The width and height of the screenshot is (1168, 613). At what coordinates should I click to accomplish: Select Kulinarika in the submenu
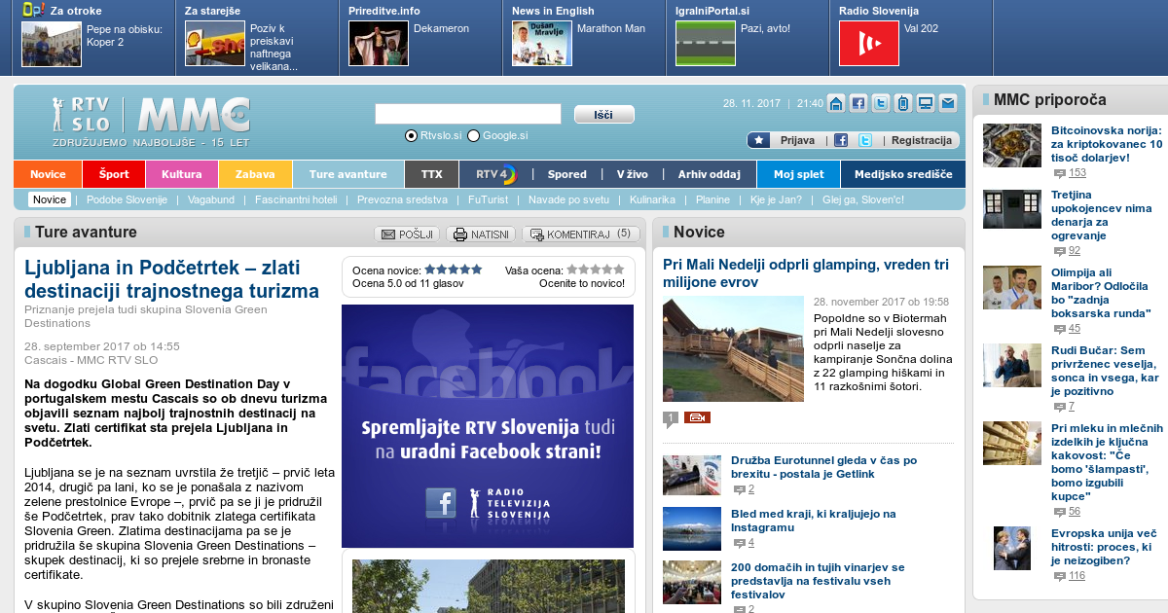652,199
